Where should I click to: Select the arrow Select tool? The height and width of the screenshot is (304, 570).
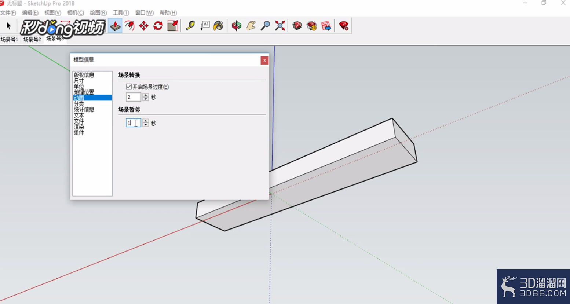click(x=9, y=26)
